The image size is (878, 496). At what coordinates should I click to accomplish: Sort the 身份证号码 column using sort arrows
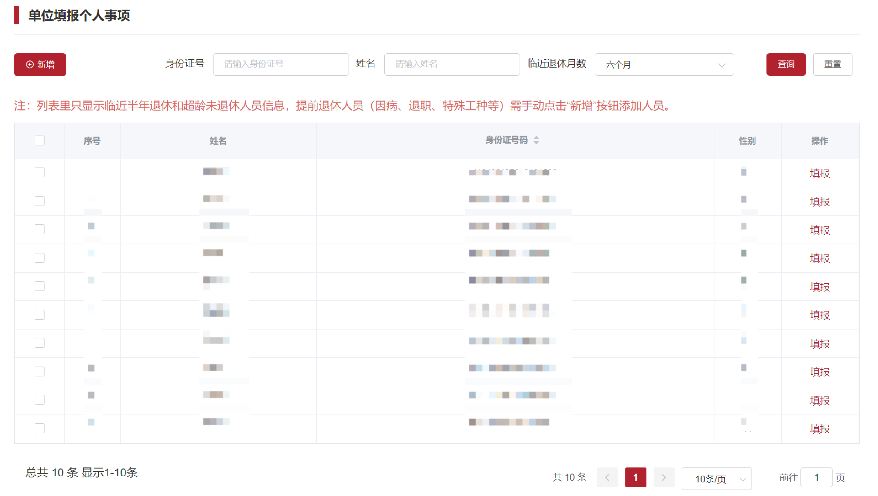tap(537, 140)
